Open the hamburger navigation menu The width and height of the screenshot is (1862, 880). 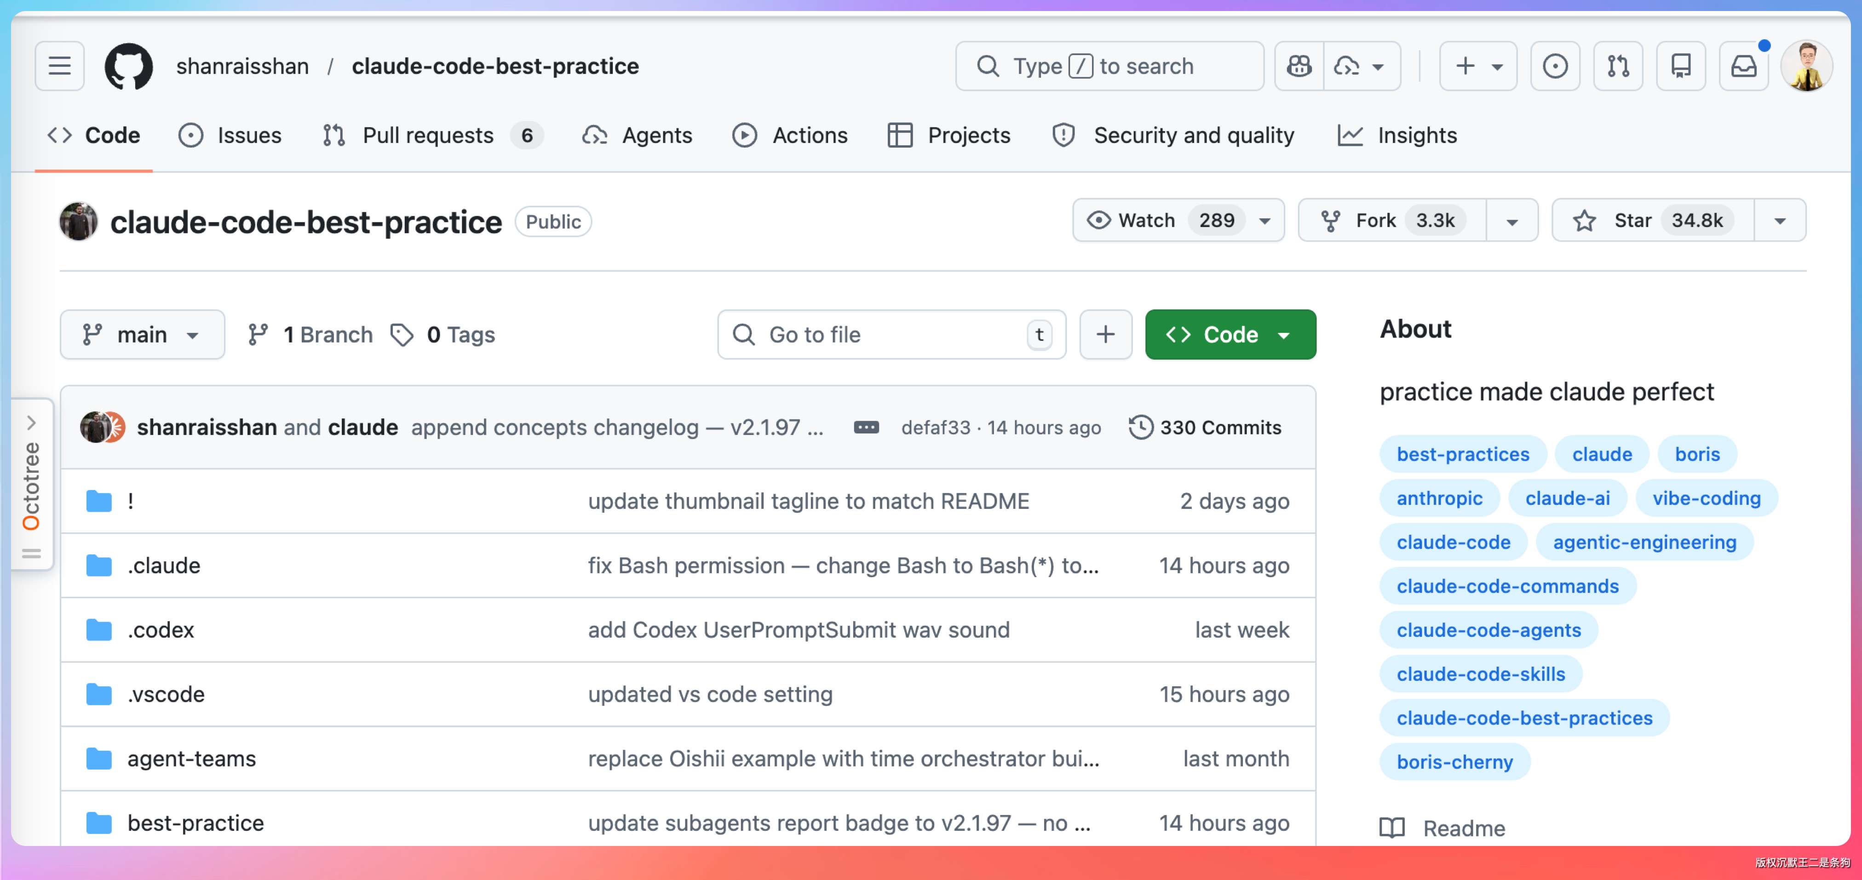[x=59, y=66]
